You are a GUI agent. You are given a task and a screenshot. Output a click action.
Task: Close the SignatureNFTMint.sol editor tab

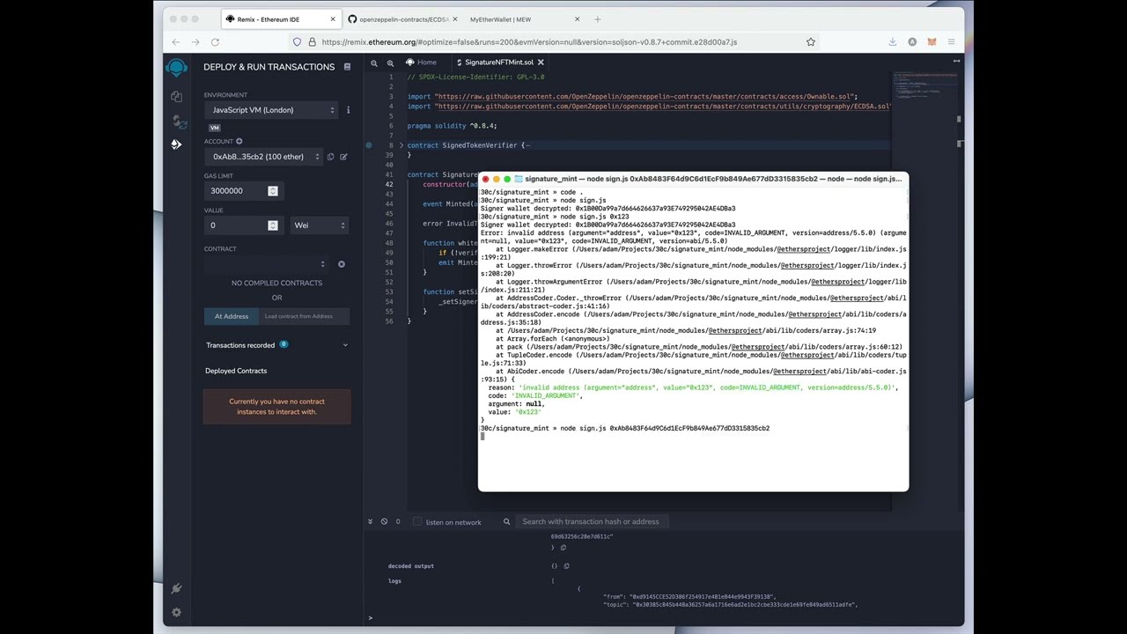[541, 63]
